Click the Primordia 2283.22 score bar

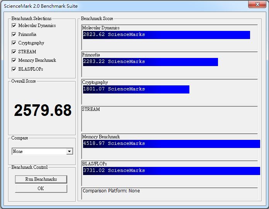pyautogui.click(x=150, y=62)
